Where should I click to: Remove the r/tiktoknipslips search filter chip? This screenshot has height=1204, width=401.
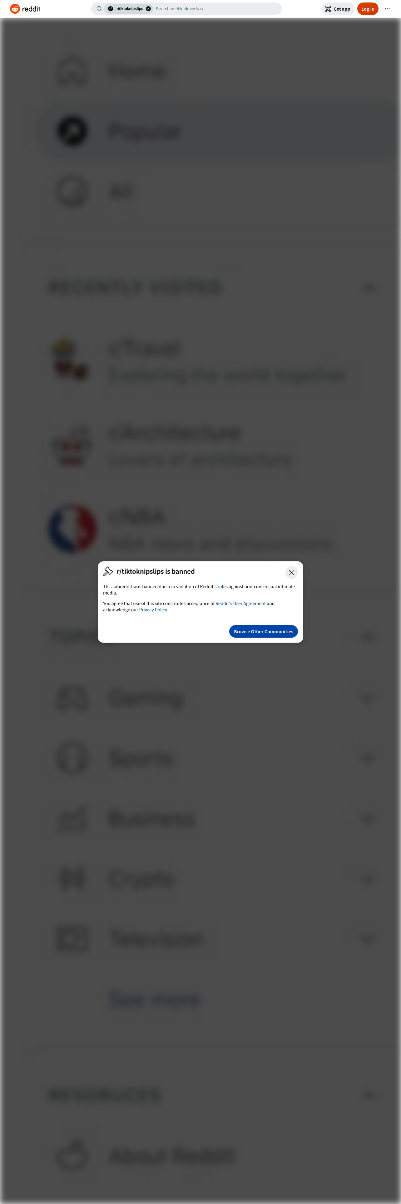click(x=148, y=9)
